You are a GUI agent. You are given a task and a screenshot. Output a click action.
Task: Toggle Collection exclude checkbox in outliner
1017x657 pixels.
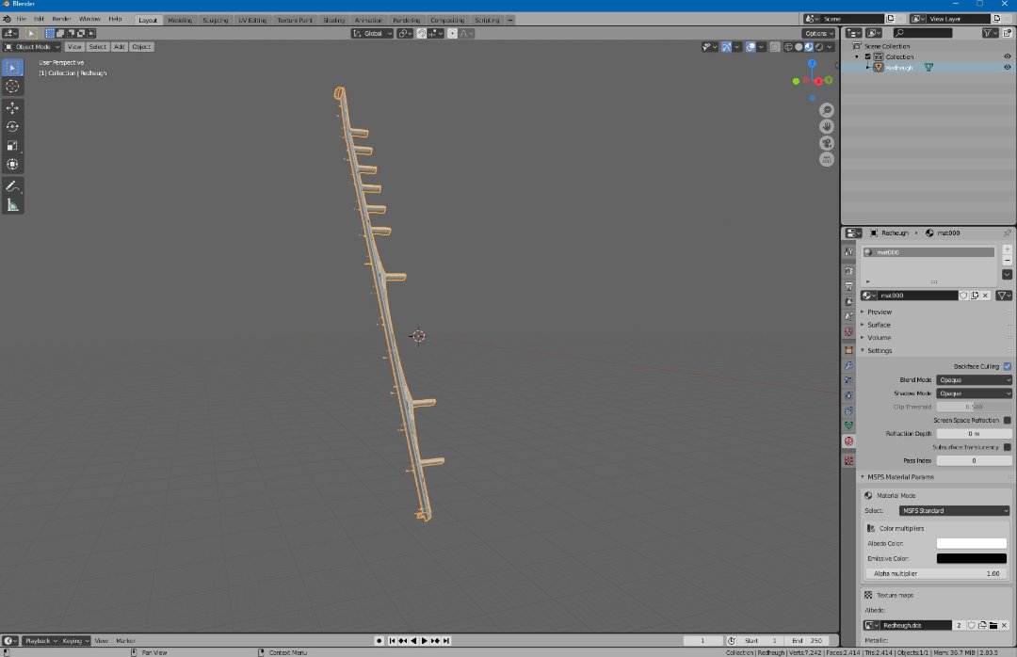pos(868,56)
